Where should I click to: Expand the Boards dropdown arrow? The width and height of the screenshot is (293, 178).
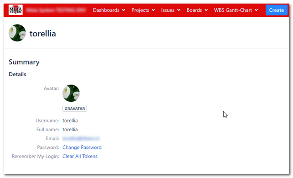pos(206,10)
